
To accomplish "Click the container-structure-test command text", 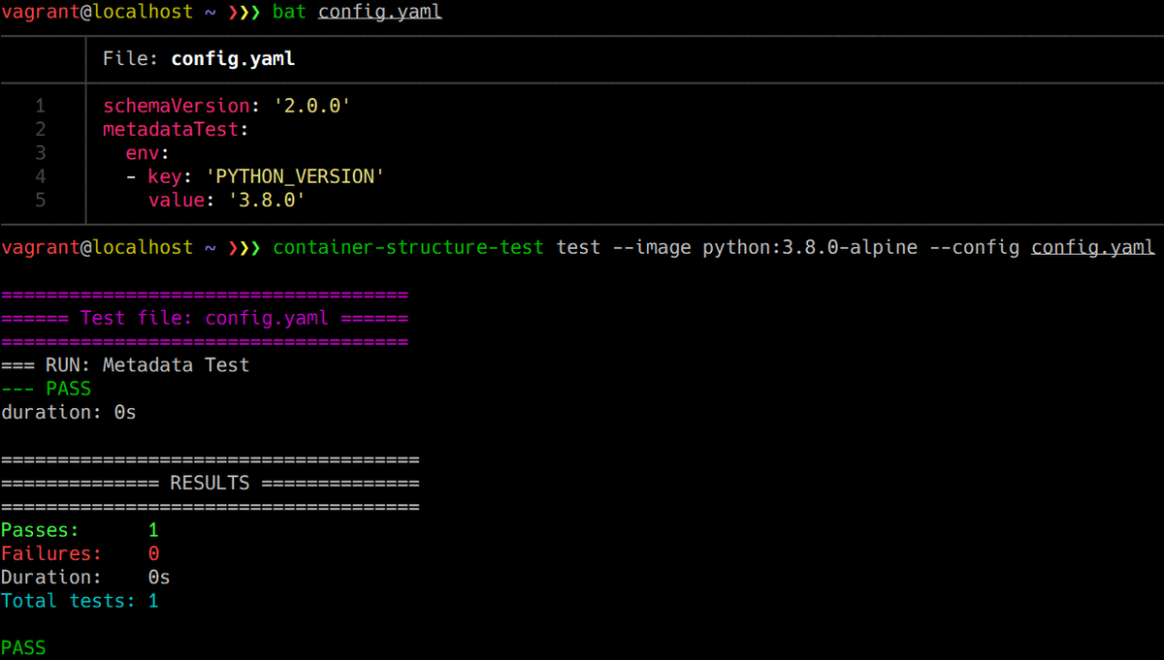I will pyautogui.click(x=408, y=247).
